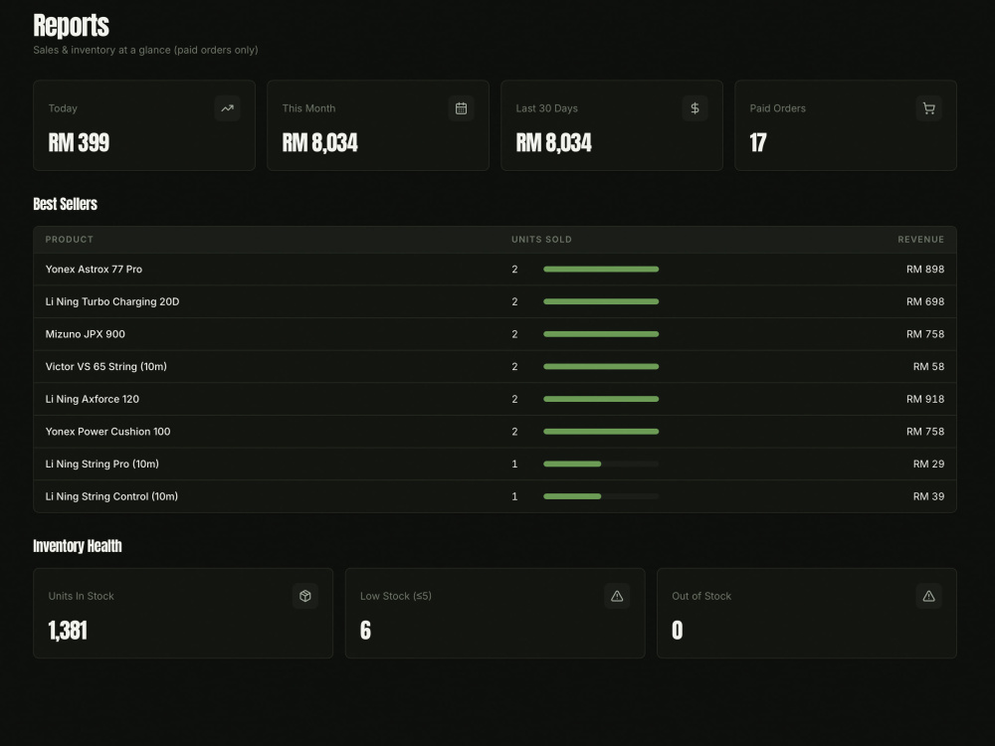Click the dollar icon in Last 30 Days card

[695, 108]
